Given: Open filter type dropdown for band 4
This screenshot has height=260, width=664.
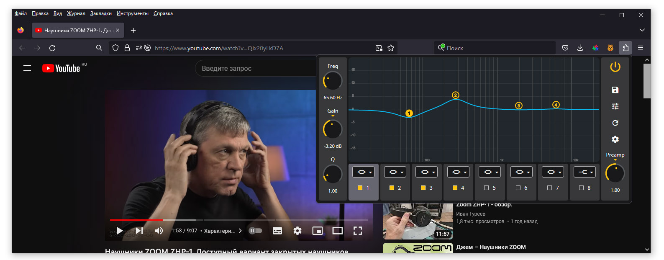Looking at the screenshot, I should (x=458, y=172).
